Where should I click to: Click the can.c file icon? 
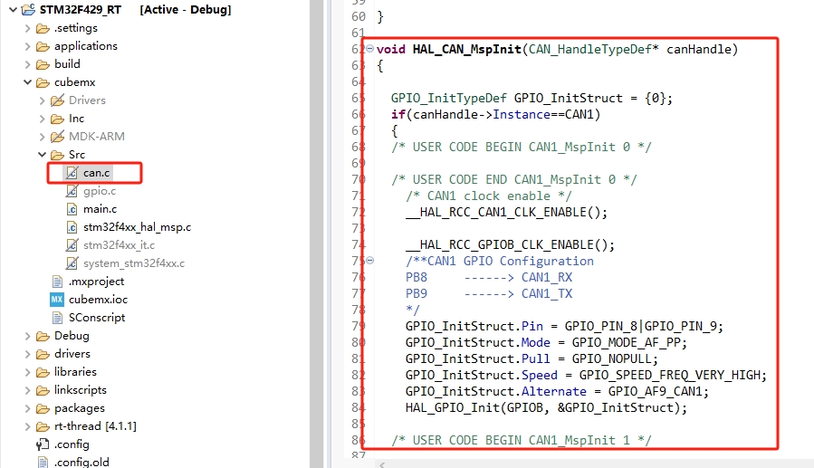(72, 172)
